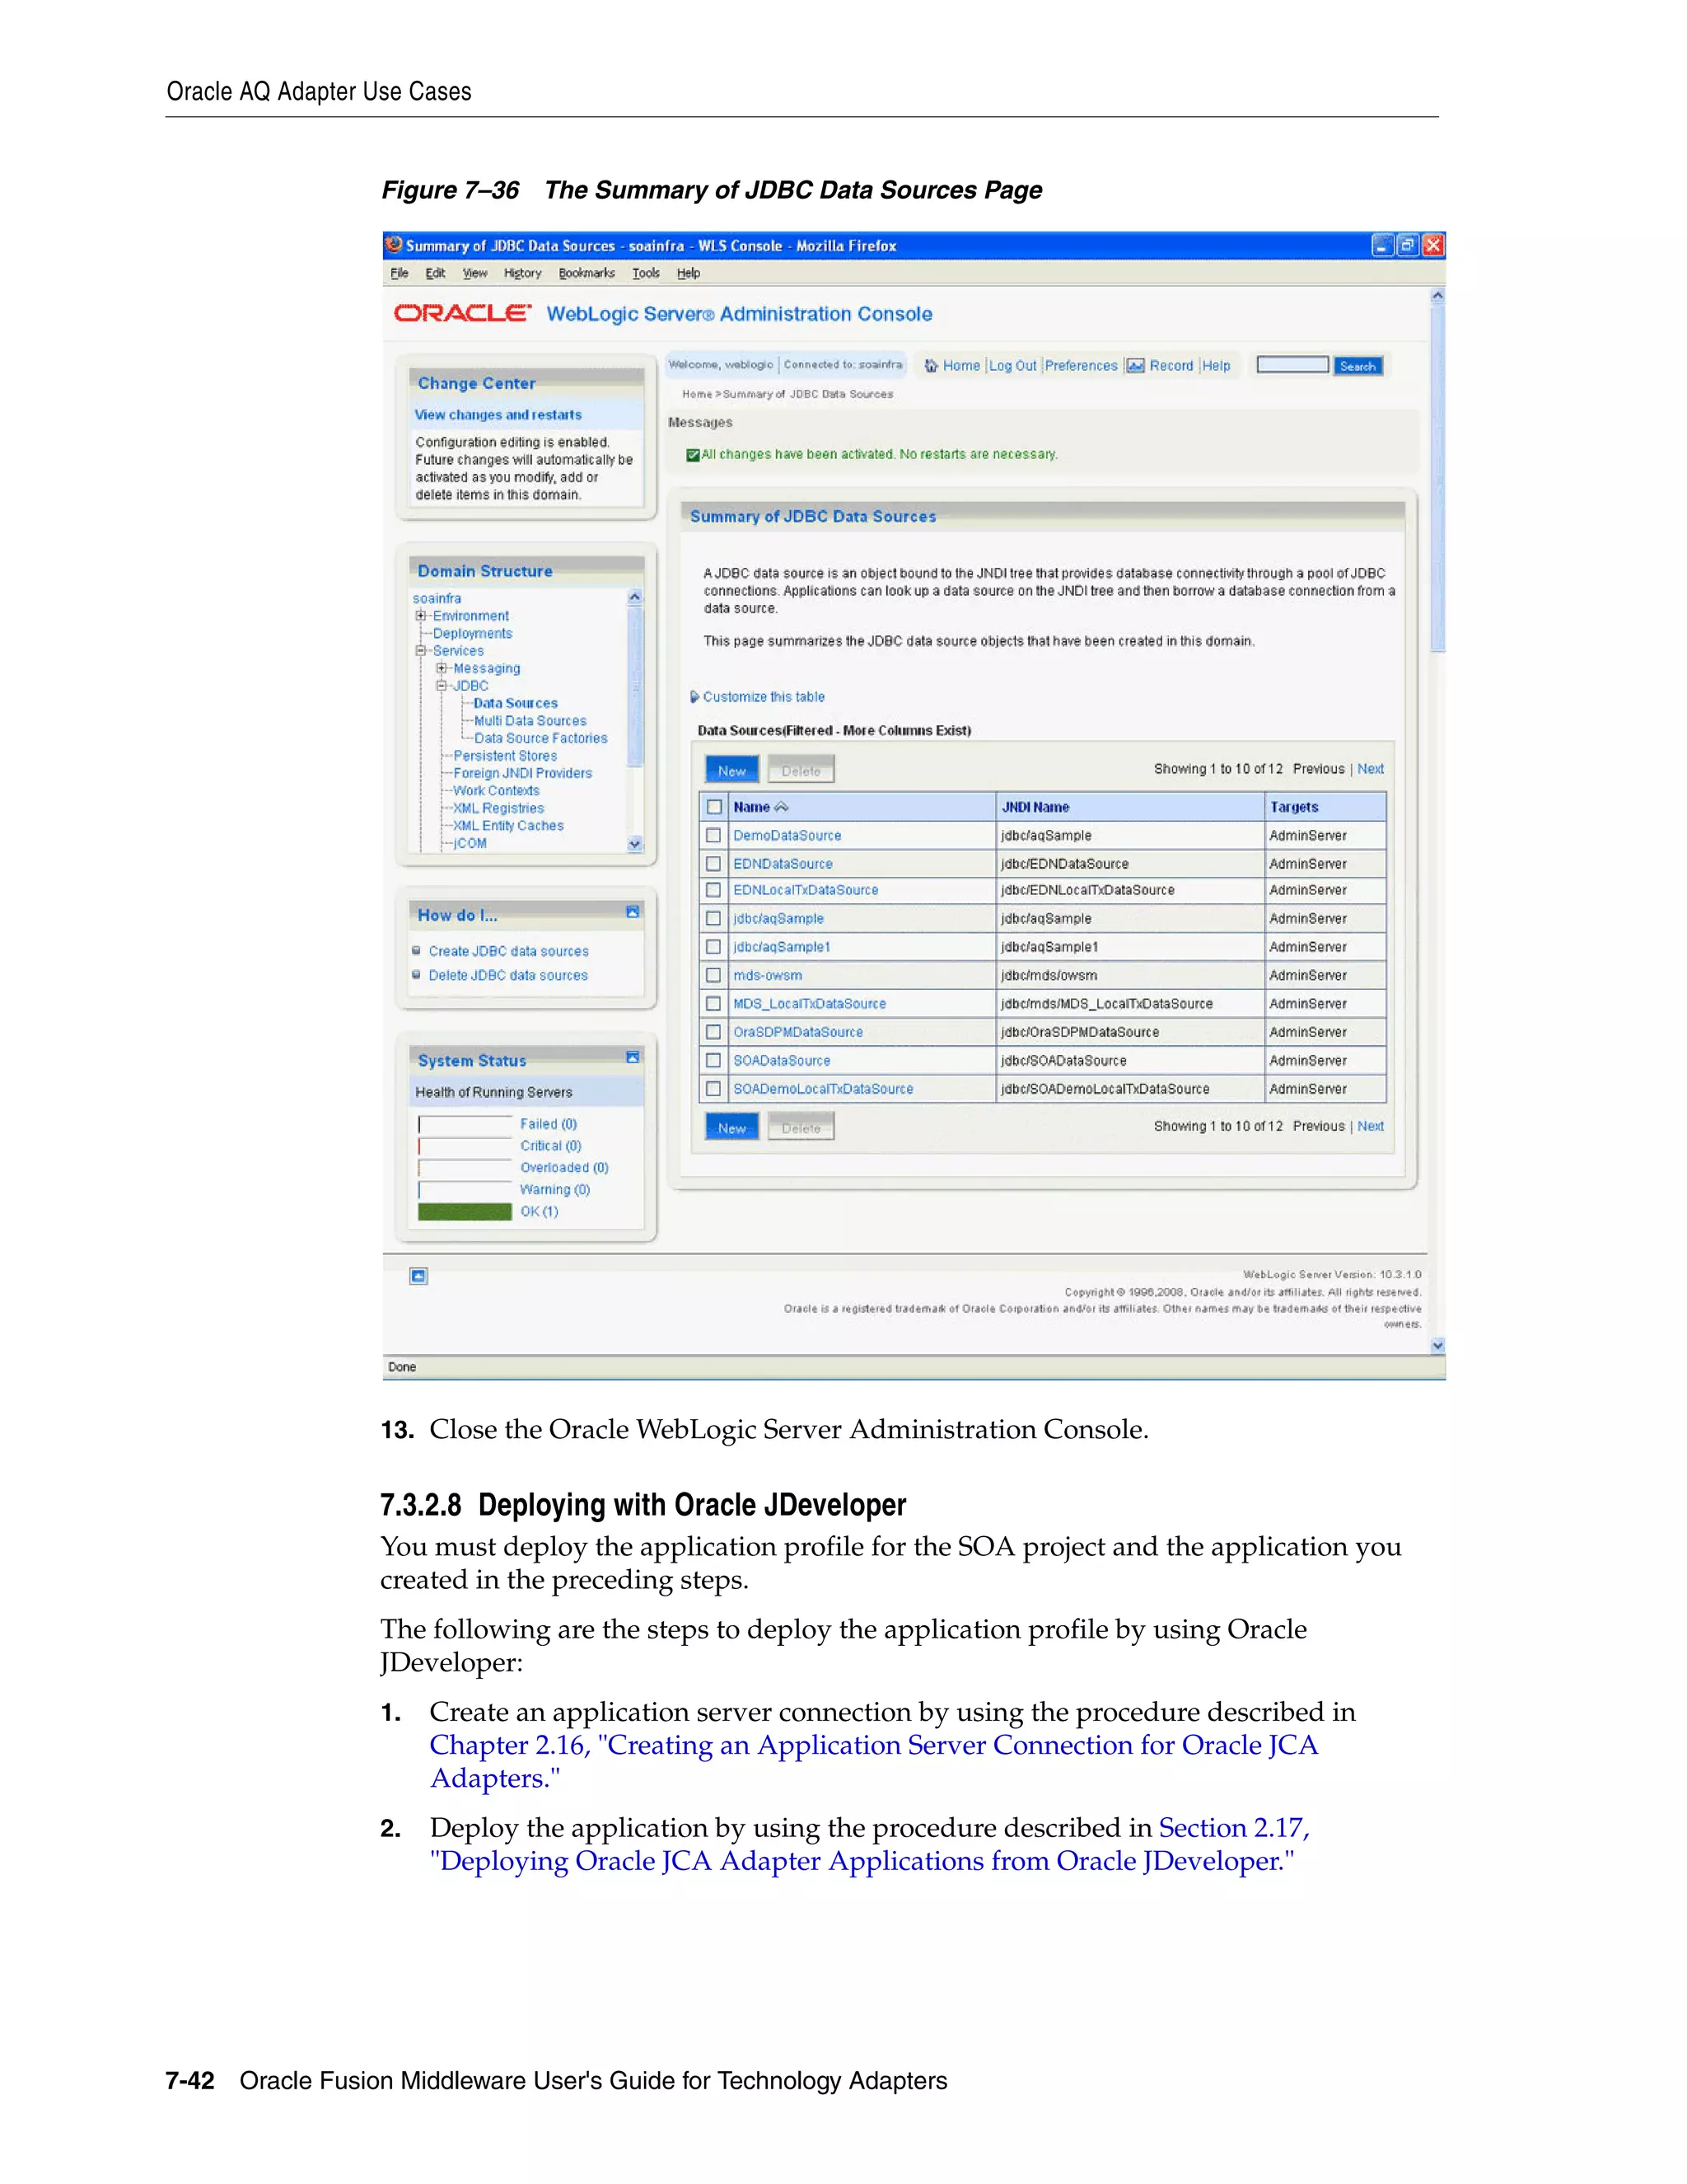Check the mds-owsm row checkbox
Image resolution: width=1687 pixels, height=2184 pixels.
[713, 975]
